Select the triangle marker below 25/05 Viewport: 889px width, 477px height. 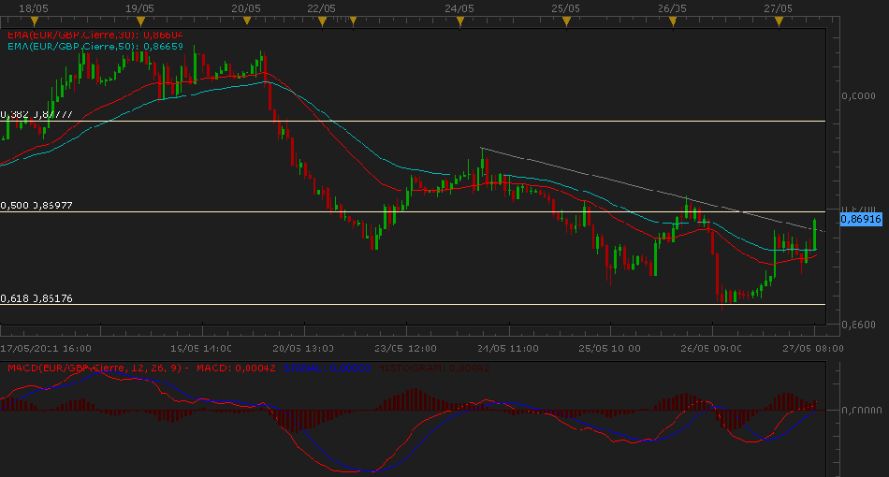564,21
